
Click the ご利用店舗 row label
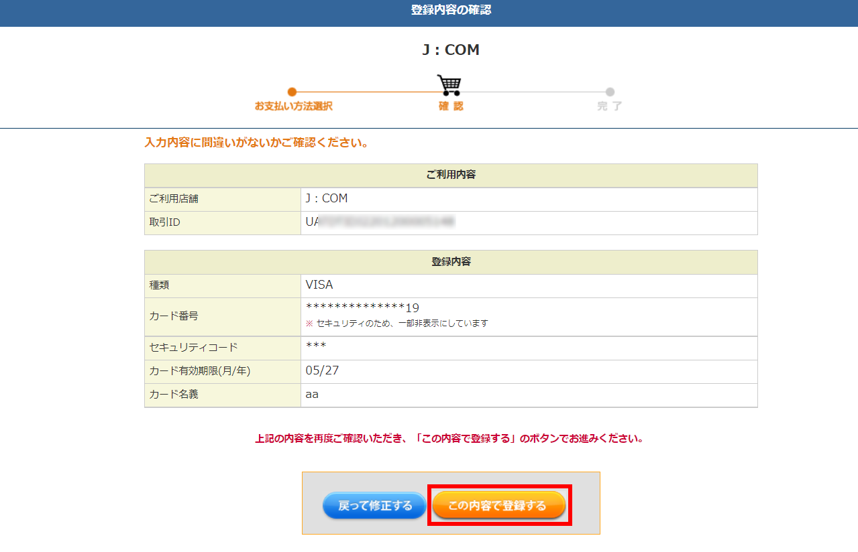[x=174, y=199]
